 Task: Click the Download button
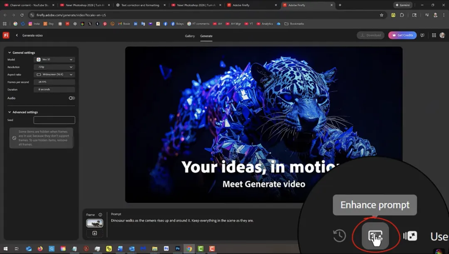(x=370, y=35)
